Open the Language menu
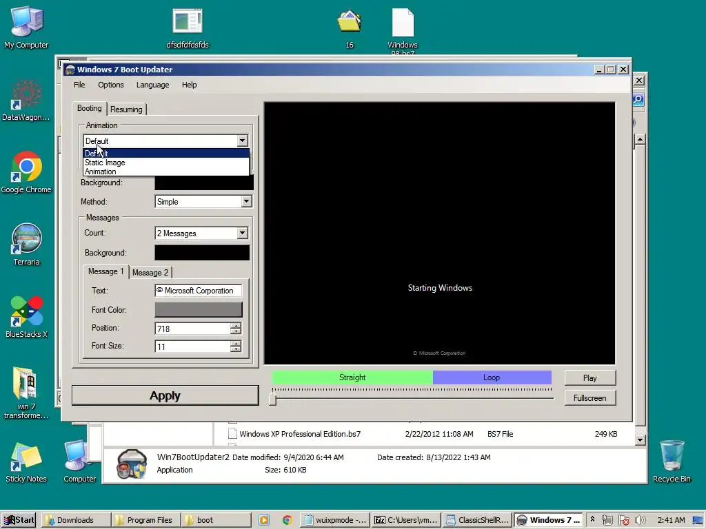Viewport: 706px width, 529px height. click(x=152, y=85)
